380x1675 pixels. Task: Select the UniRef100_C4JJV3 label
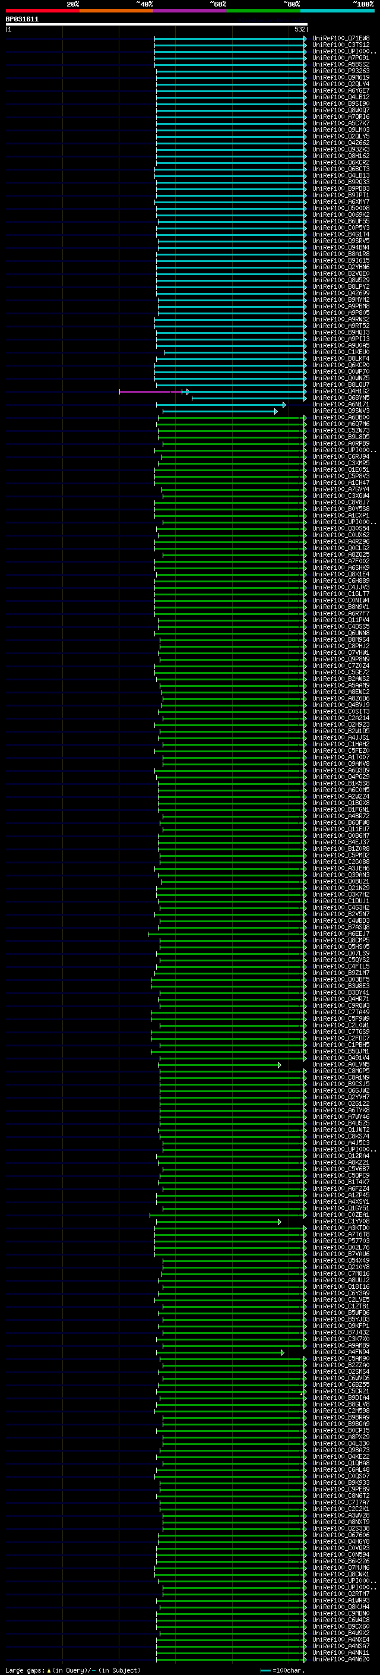340,587
